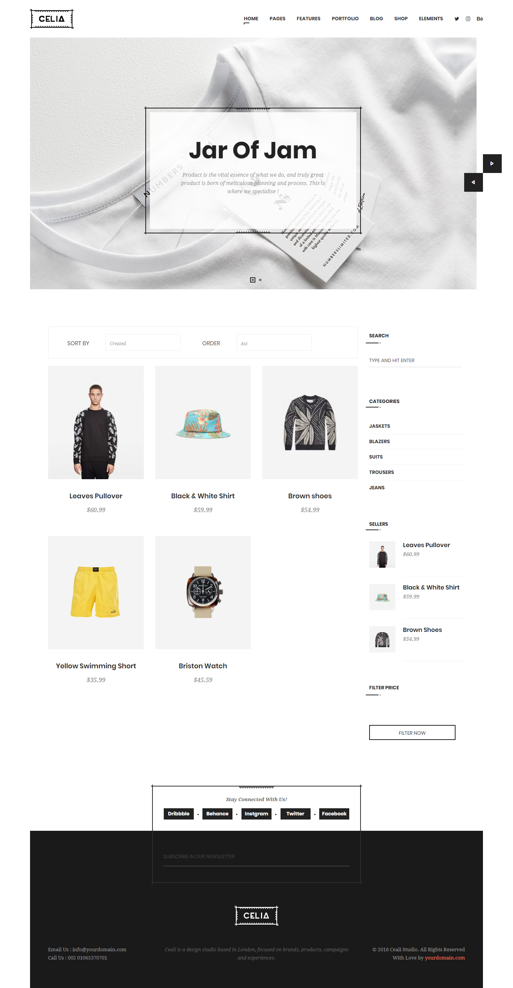Open the Twitter icon in header
513x988 pixels.
click(457, 19)
